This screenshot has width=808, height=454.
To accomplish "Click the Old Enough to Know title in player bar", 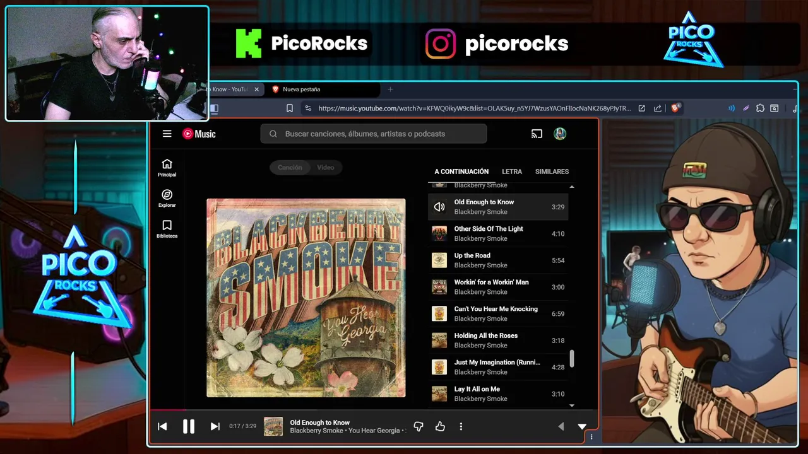I will tap(320, 422).
